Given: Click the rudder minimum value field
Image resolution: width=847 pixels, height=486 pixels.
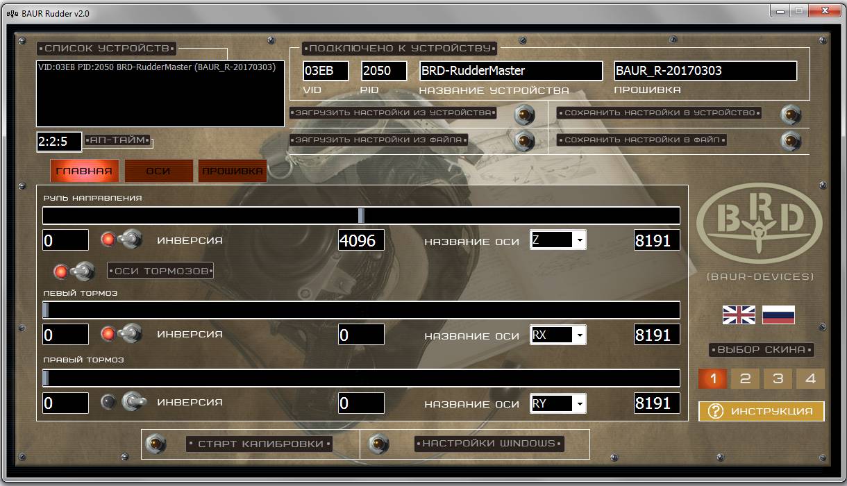Looking at the screenshot, I should point(65,240).
